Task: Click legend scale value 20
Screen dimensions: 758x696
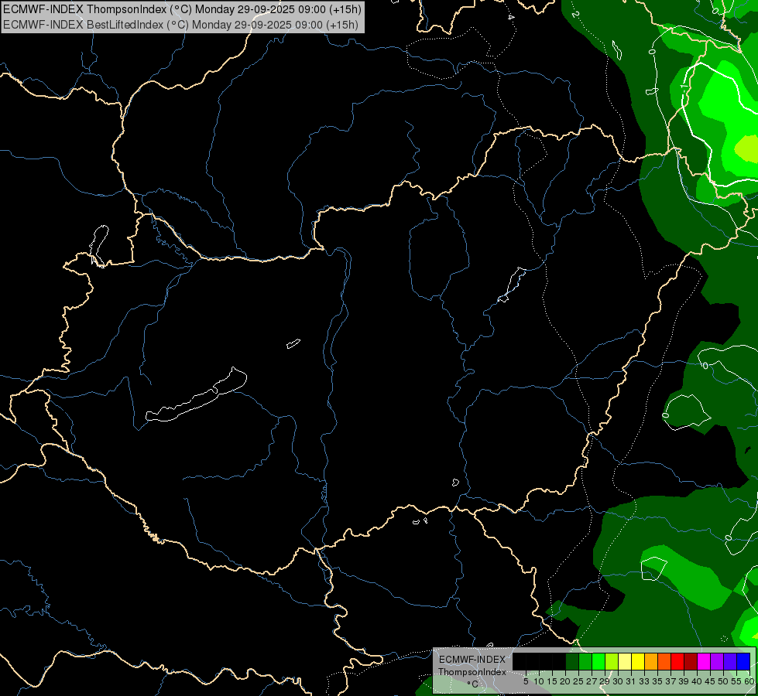Action: pos(566,681)
